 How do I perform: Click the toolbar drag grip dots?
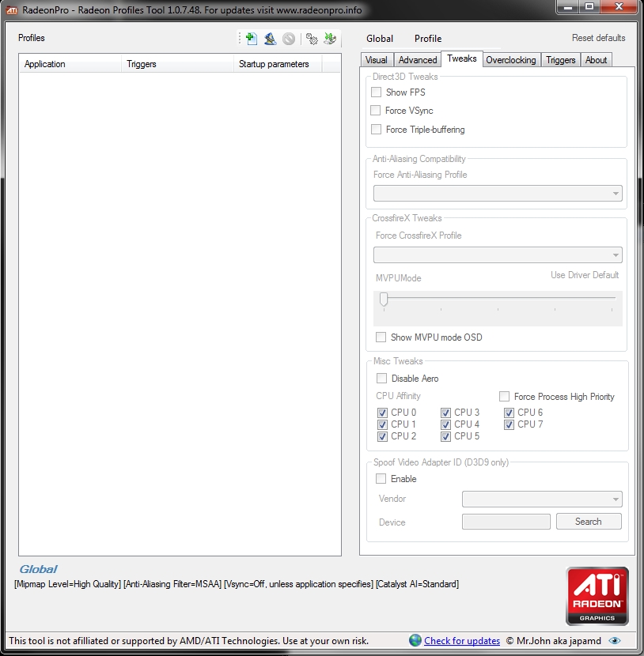click(x=240, y=39)
